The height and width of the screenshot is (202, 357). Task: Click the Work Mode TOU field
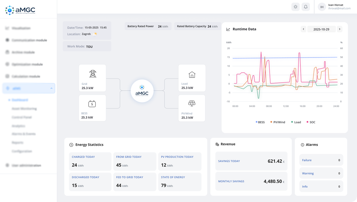tap(87, 46)
